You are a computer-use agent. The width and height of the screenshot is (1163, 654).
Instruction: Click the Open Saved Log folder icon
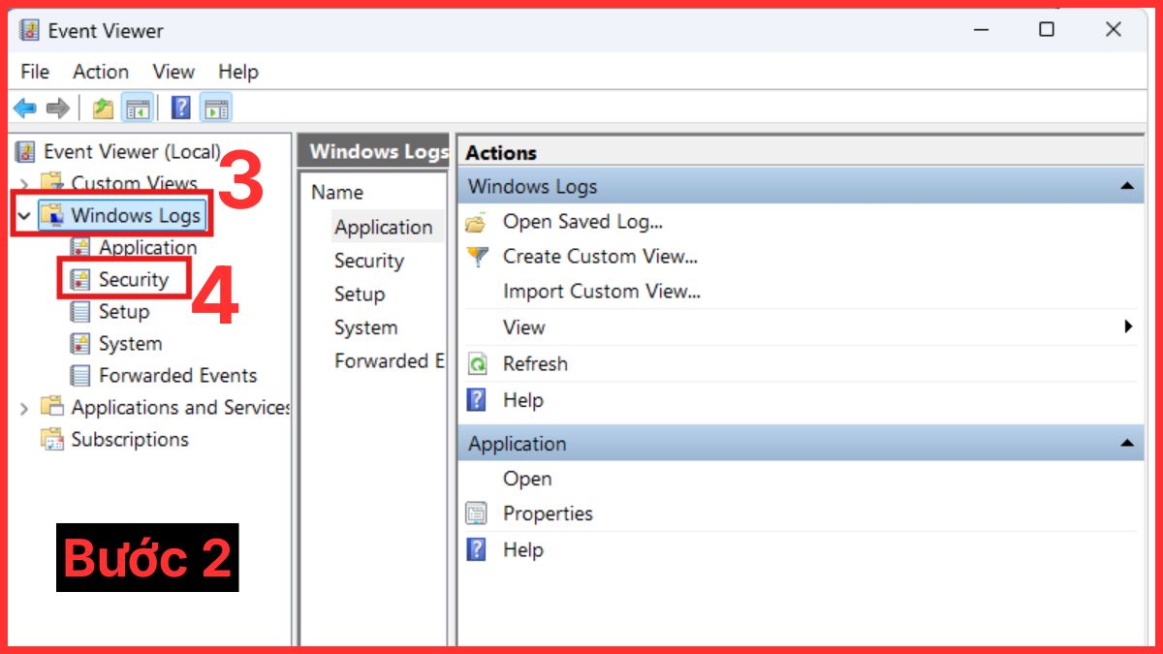[x=476, y=222]
